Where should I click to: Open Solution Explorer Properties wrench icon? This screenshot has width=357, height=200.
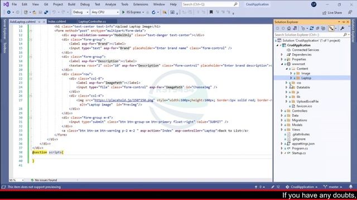click(x=342, y=28)
